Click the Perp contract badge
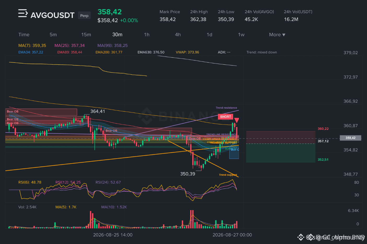Screen dimensions: 367x244 [84, 16]
